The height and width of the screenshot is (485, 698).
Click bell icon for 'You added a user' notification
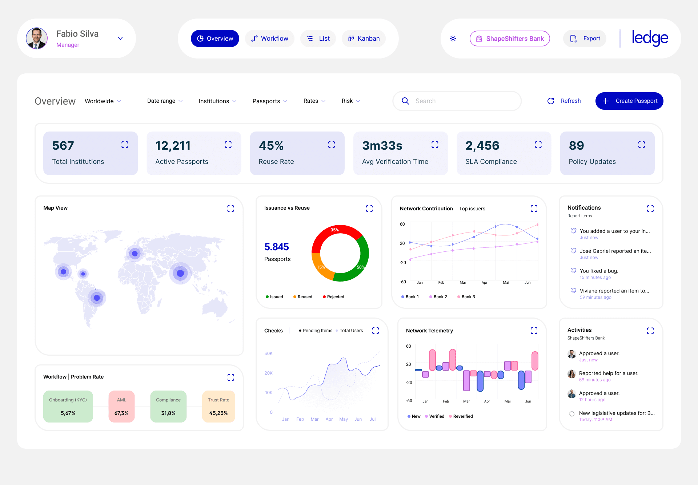573,231
